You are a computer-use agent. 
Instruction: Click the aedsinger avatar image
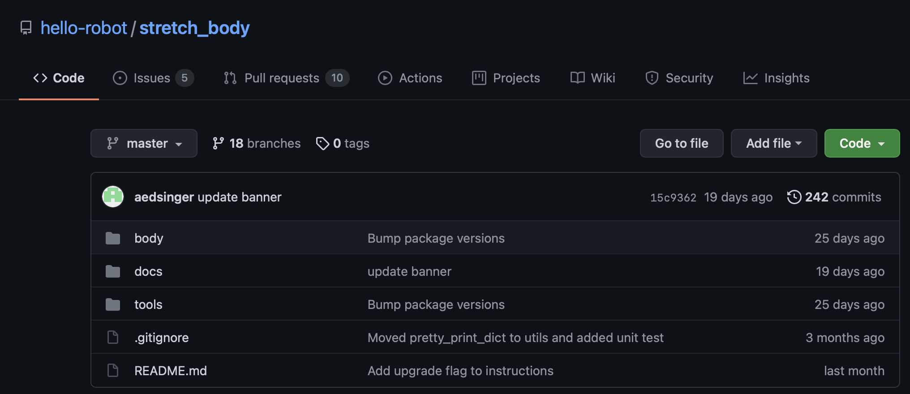113,197
